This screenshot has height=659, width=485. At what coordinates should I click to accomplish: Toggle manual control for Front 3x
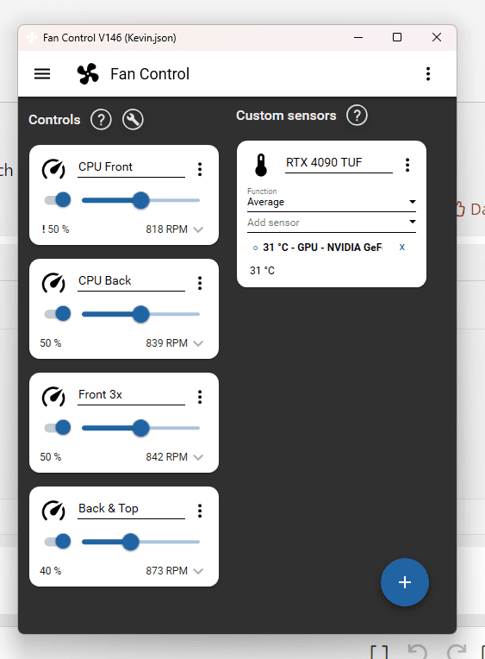point(58,428)
